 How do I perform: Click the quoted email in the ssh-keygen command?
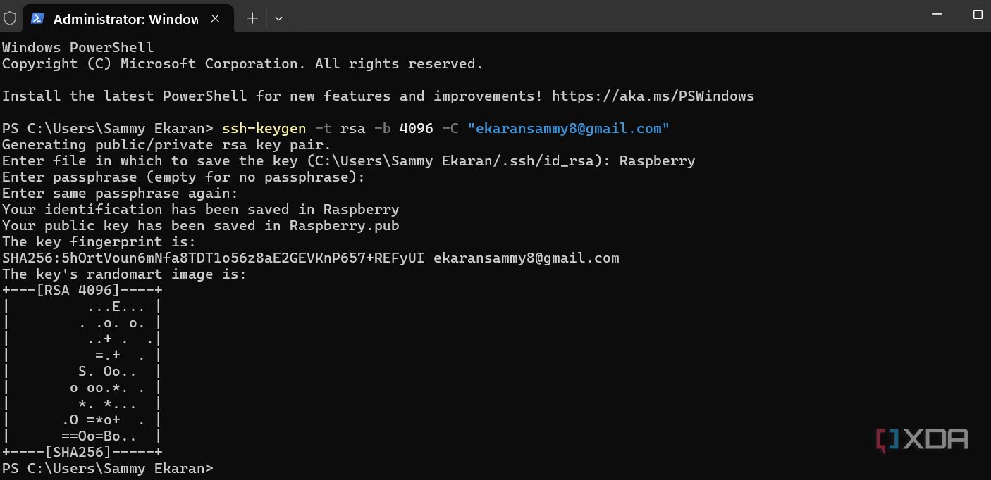(568, 128)
